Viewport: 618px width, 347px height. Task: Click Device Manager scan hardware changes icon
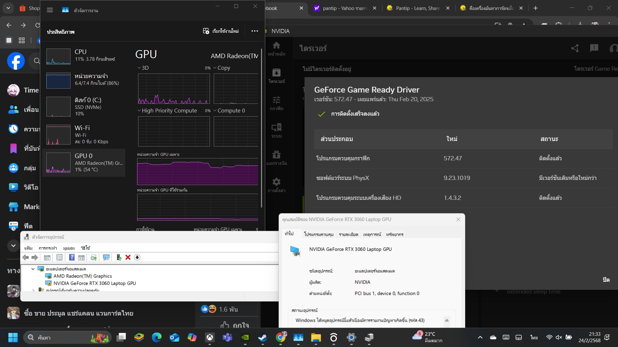pyautogui.click(x=106, y=257)
